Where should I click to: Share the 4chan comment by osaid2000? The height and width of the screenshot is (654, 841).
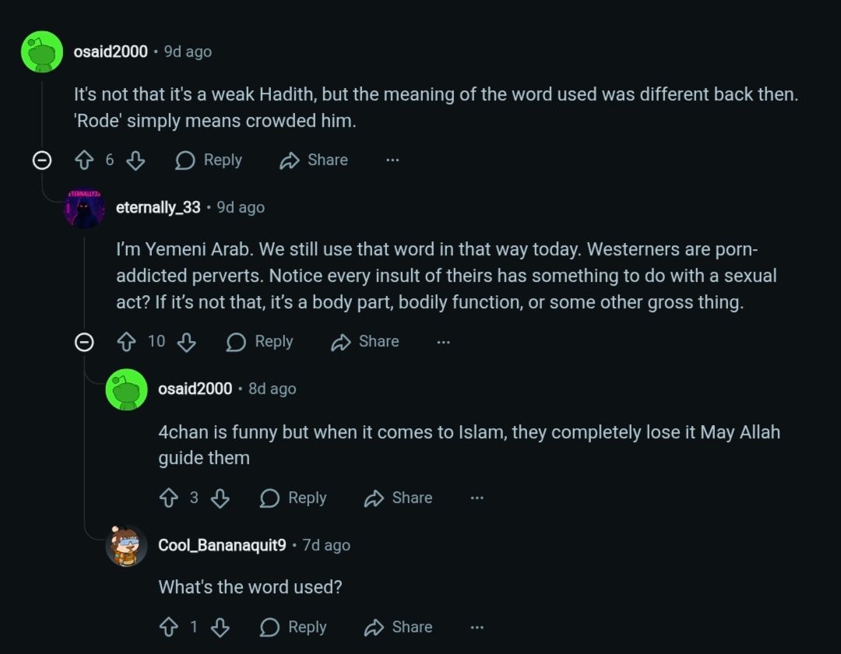398,498
